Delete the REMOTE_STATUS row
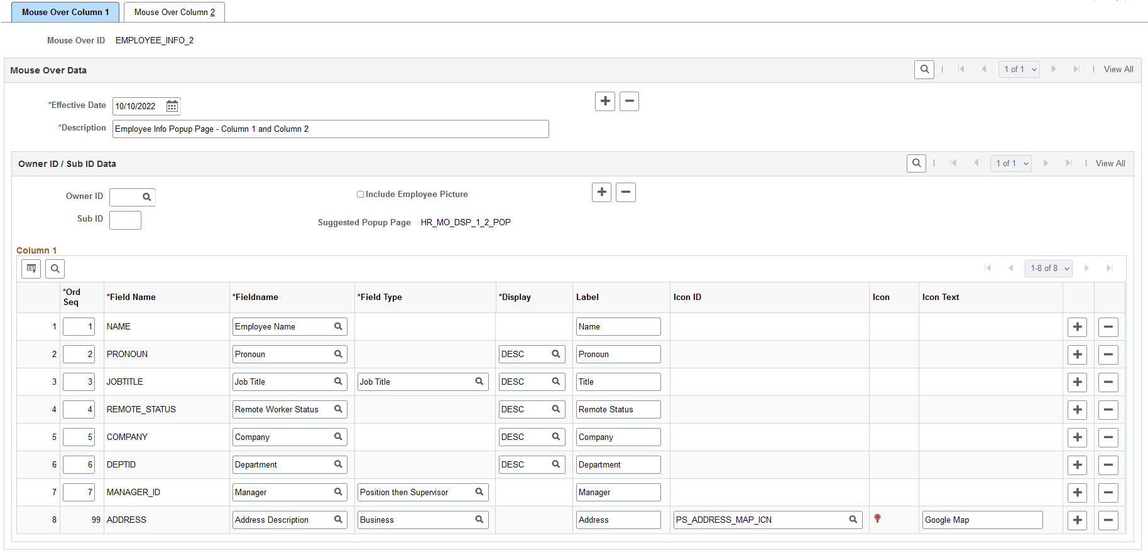The height and width of the screenshot is (556, 1148). (x=1108, y=410)
